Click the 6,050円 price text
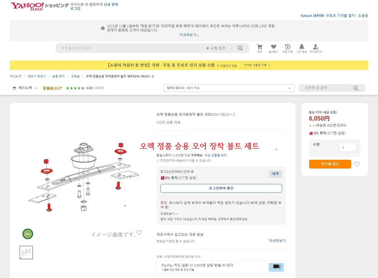Viewport: 378px width, 278px height. tap(319, 118)
